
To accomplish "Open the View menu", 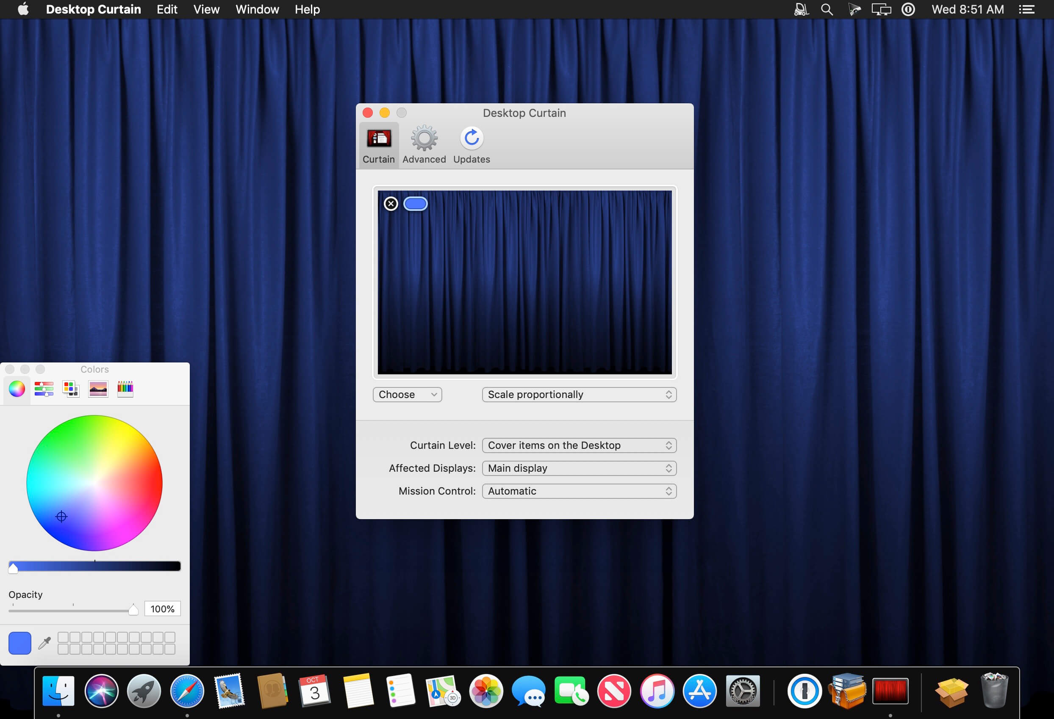I will click(x=206, y=9).
